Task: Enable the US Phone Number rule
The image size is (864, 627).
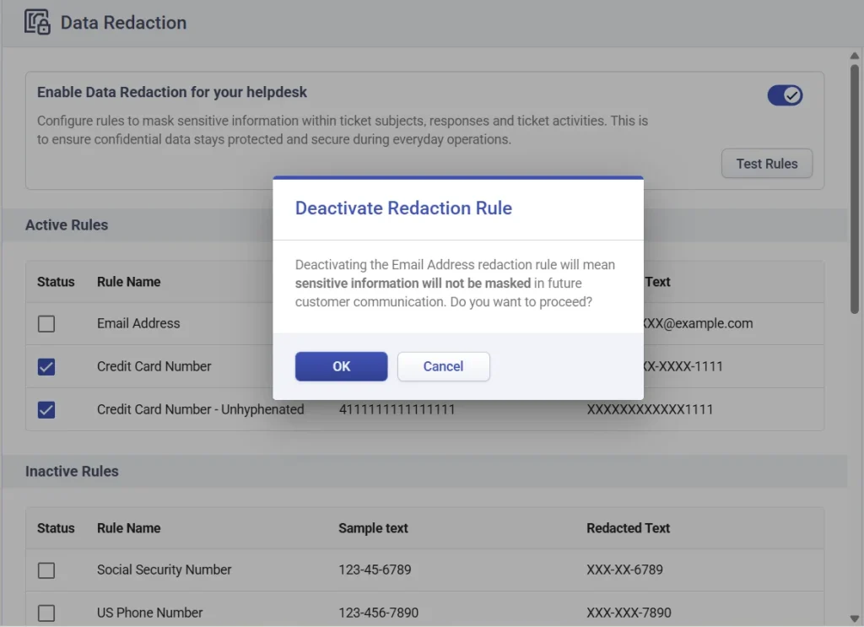Action: click(46, 613)
